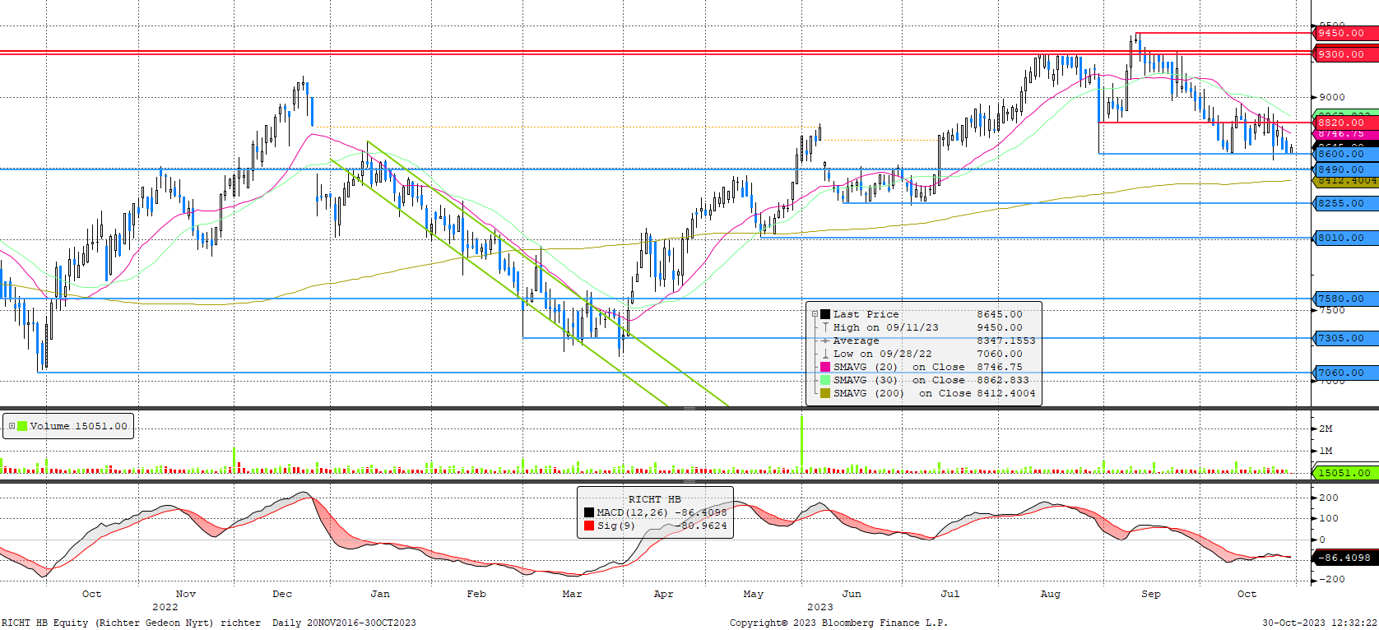Click the -200 MACD axis label
1379x630 pixels.
click(1332, 579)
